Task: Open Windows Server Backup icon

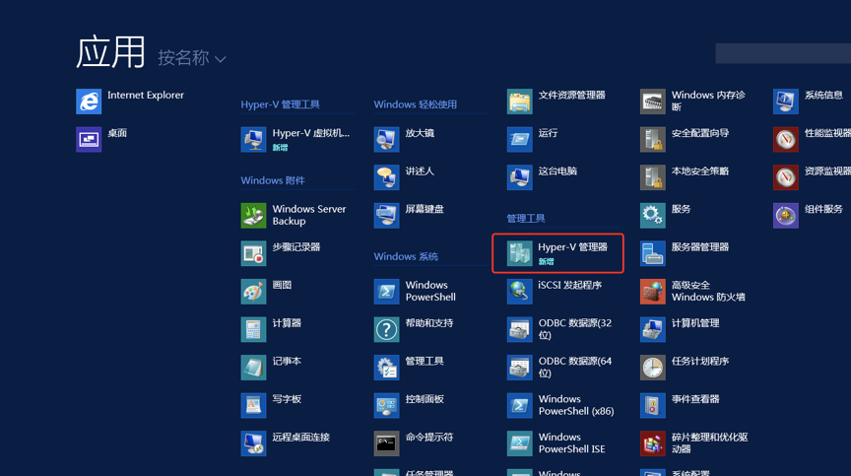Action: point(253,216)
